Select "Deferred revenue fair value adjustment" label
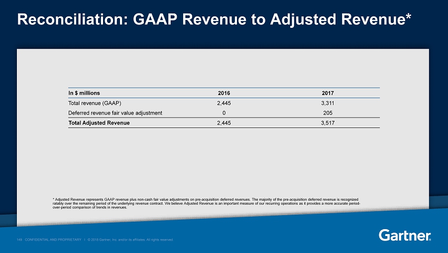 (115, 113)
